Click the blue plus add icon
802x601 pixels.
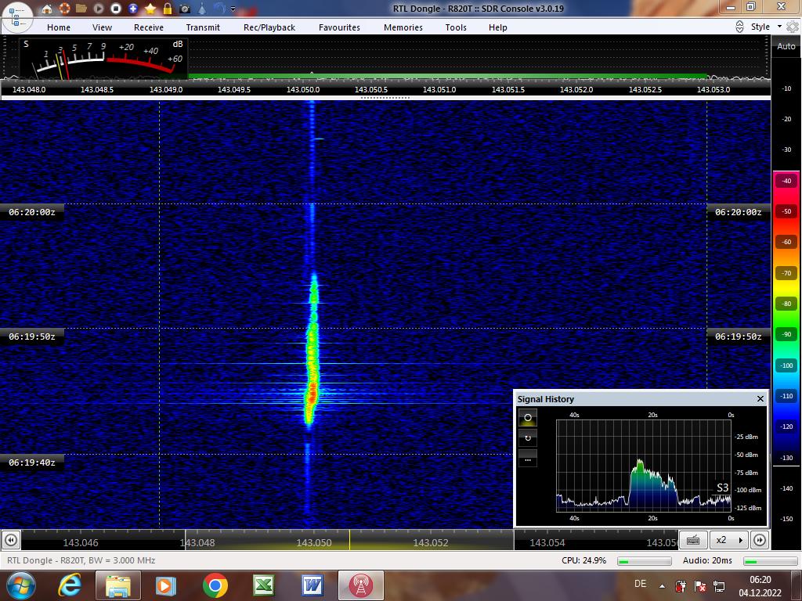click(133, 9)
